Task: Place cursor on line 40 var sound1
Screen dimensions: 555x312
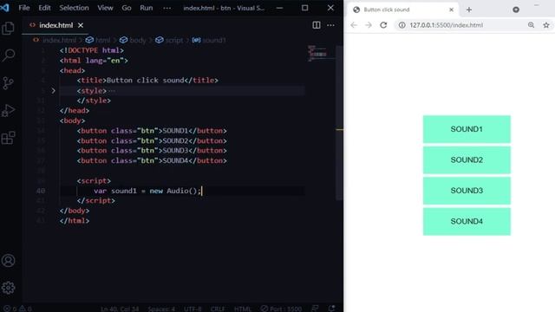Action: 147,191
